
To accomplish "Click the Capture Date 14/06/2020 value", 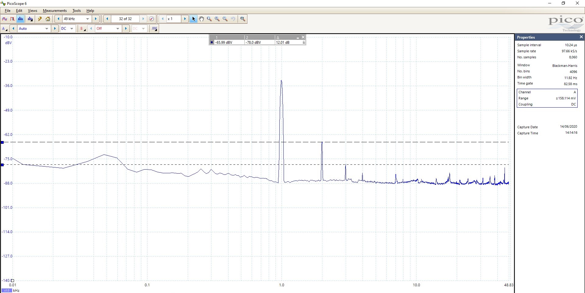I will 569,126.
